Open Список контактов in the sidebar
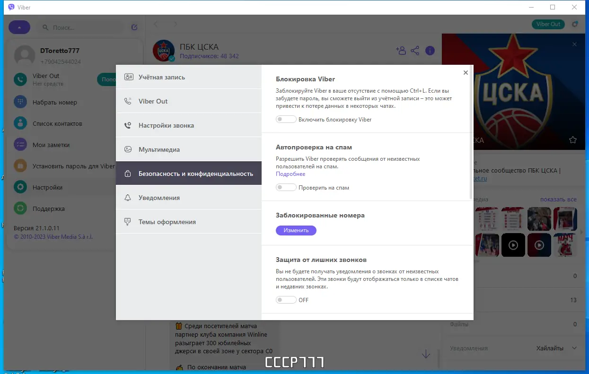The height and width of the screenshot is (374, 589). point(20,123)
